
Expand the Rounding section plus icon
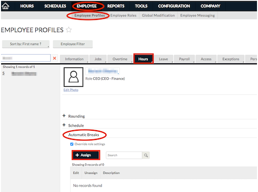[64, 116]
